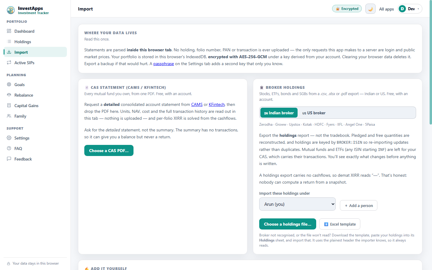Click the Broker Holdings bank icon
Image resolution: width=432 pixels, height=270 pixels.
(x=262, y=88)
